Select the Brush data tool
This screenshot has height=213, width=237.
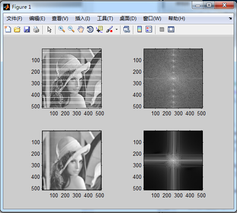point(109,29)
